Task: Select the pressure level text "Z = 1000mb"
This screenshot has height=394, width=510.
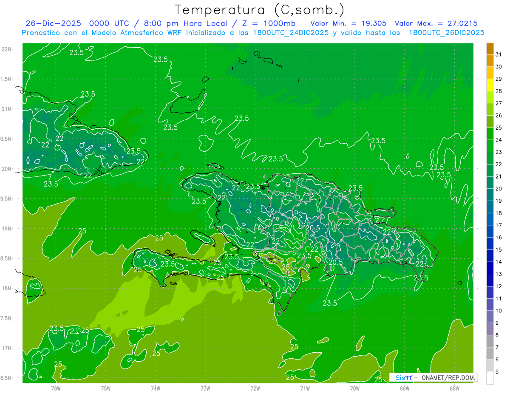Action: click(269, 23)
